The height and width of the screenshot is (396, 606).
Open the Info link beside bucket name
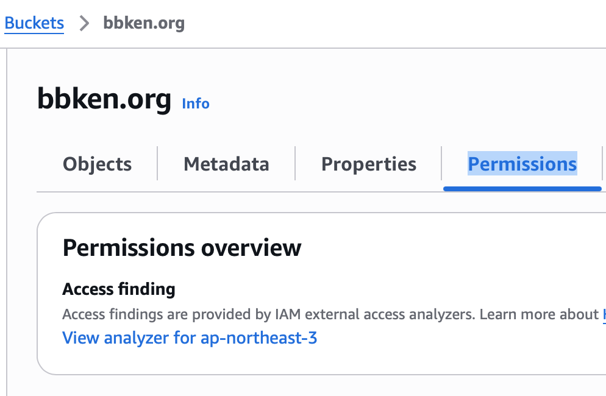click(196, 104)
